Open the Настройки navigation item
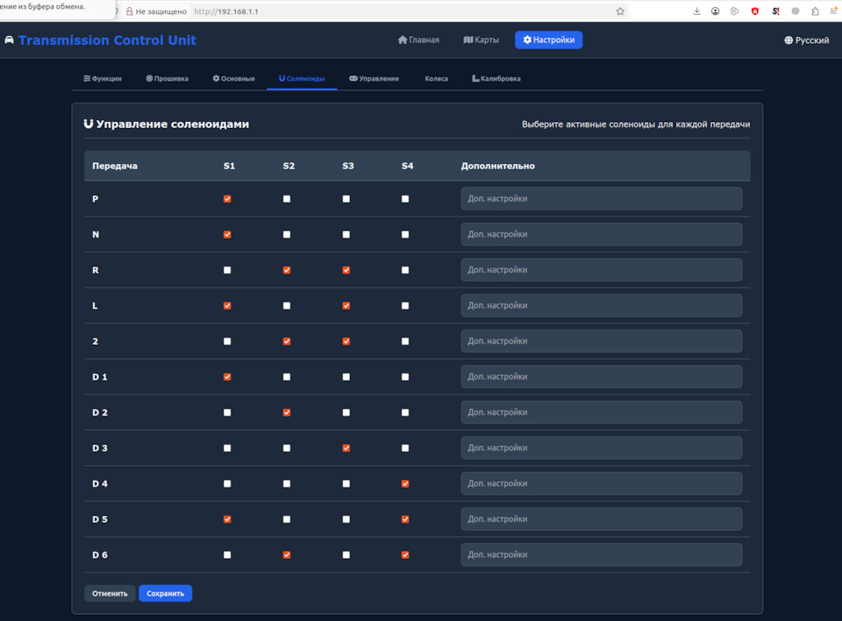 pos(548,39)
